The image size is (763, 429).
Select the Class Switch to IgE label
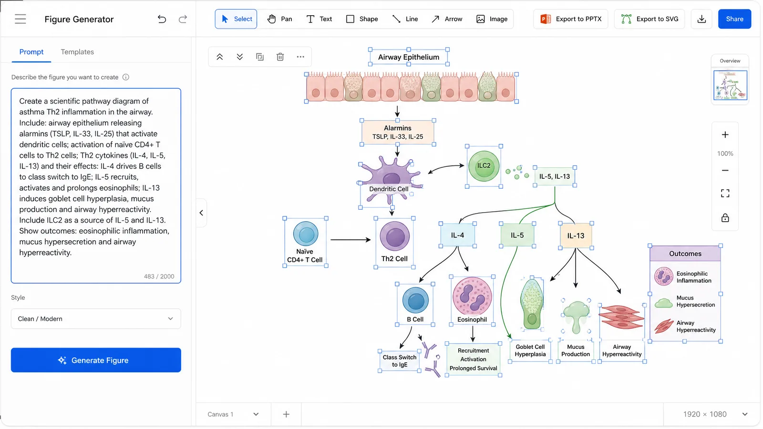click(400, 361)
